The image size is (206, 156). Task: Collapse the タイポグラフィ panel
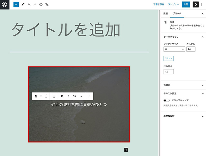click(x=202, y=37)
